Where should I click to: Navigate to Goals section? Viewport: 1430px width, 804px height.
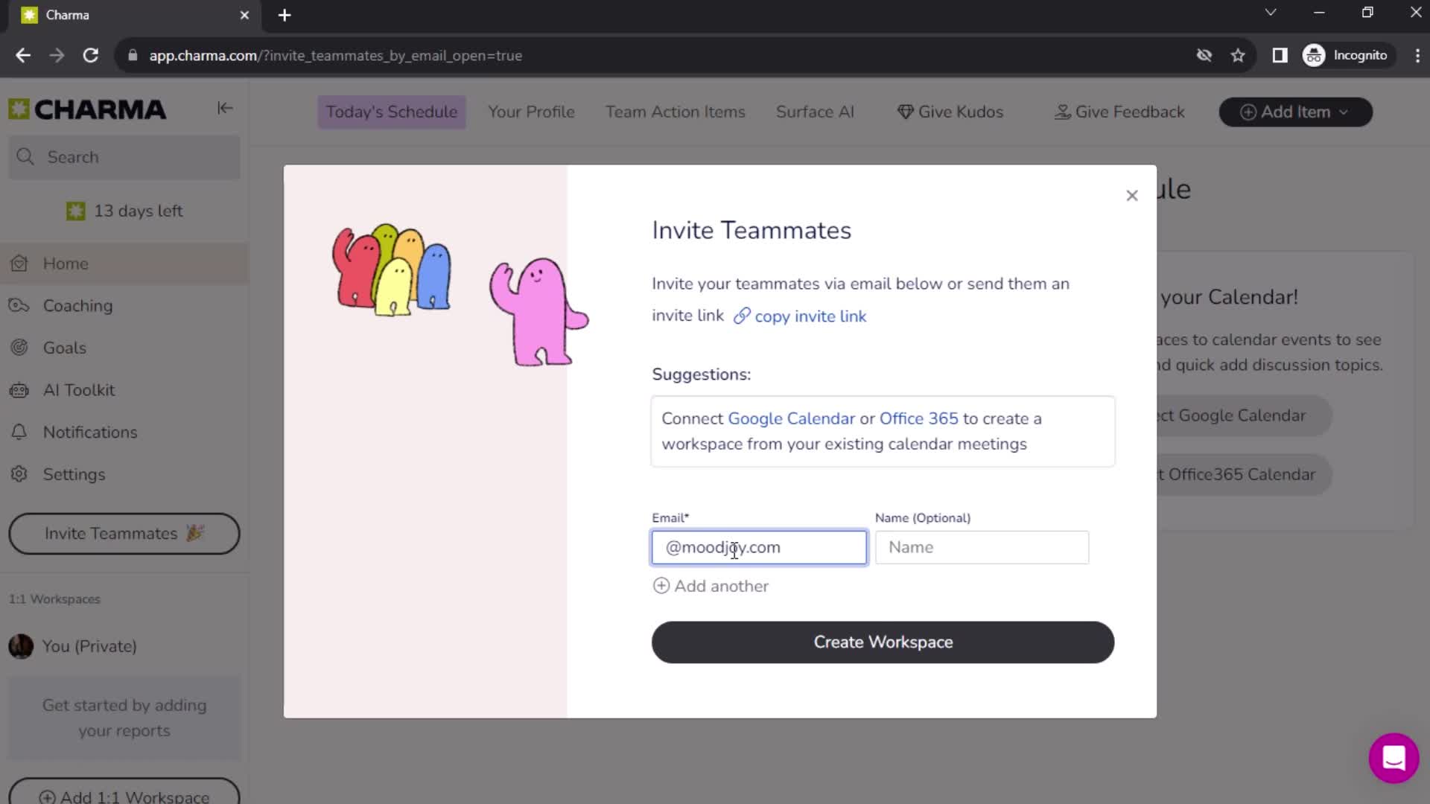(65, 348)
